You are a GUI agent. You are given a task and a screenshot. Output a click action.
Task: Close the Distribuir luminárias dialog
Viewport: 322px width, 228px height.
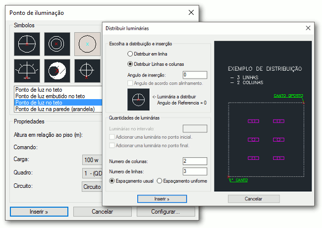[308, 28]
